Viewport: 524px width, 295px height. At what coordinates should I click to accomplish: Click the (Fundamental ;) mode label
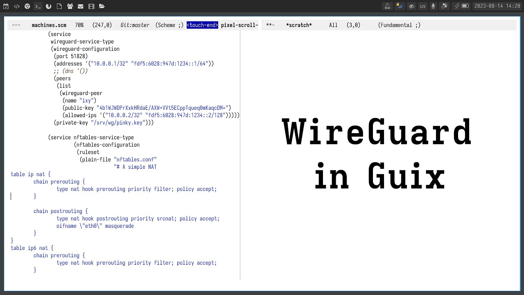[399, 25]
